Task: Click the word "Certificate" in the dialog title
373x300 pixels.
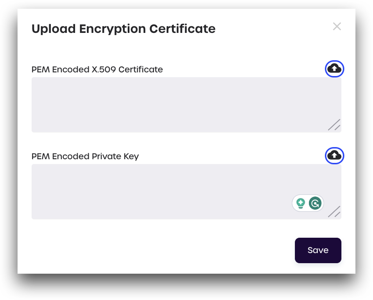Action: click(182, 29)
